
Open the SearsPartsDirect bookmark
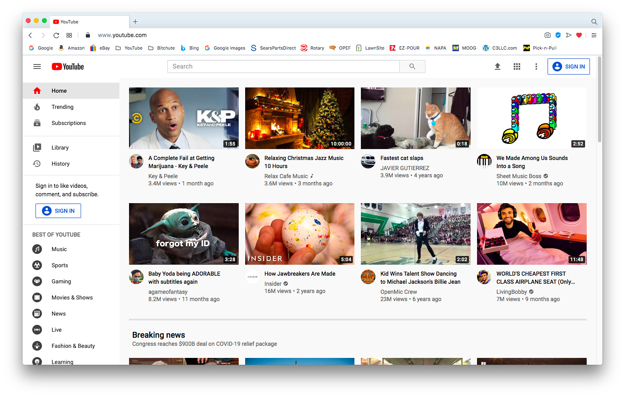coord(273,48)
